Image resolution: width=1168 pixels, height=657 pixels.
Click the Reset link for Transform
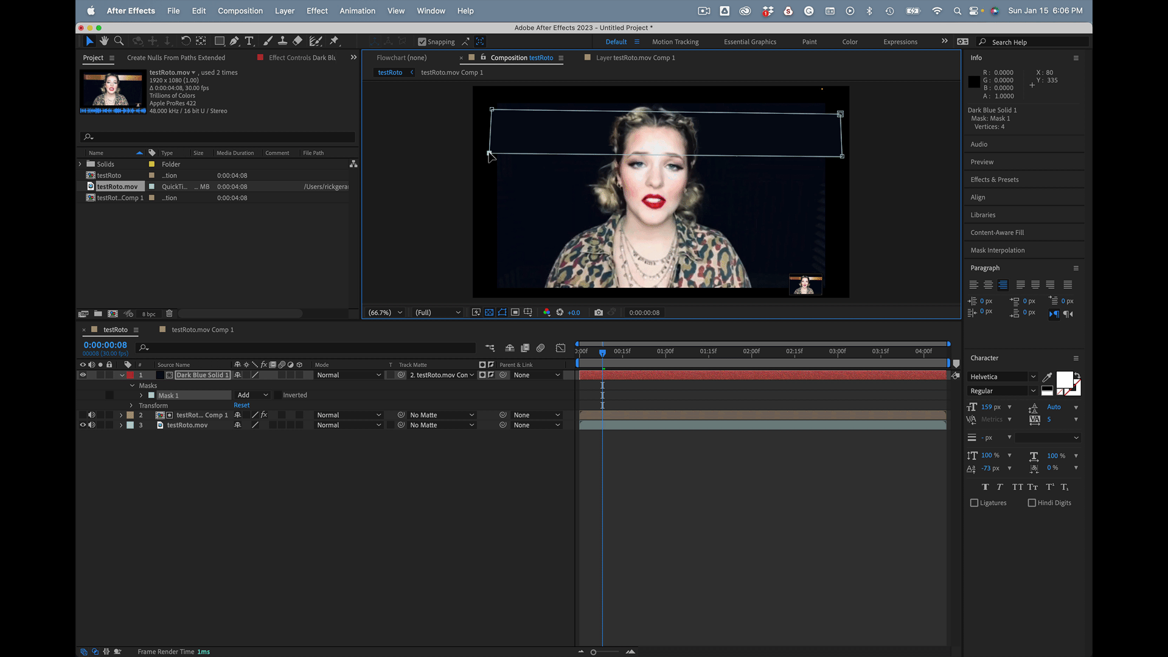click(x=242, y=405)
